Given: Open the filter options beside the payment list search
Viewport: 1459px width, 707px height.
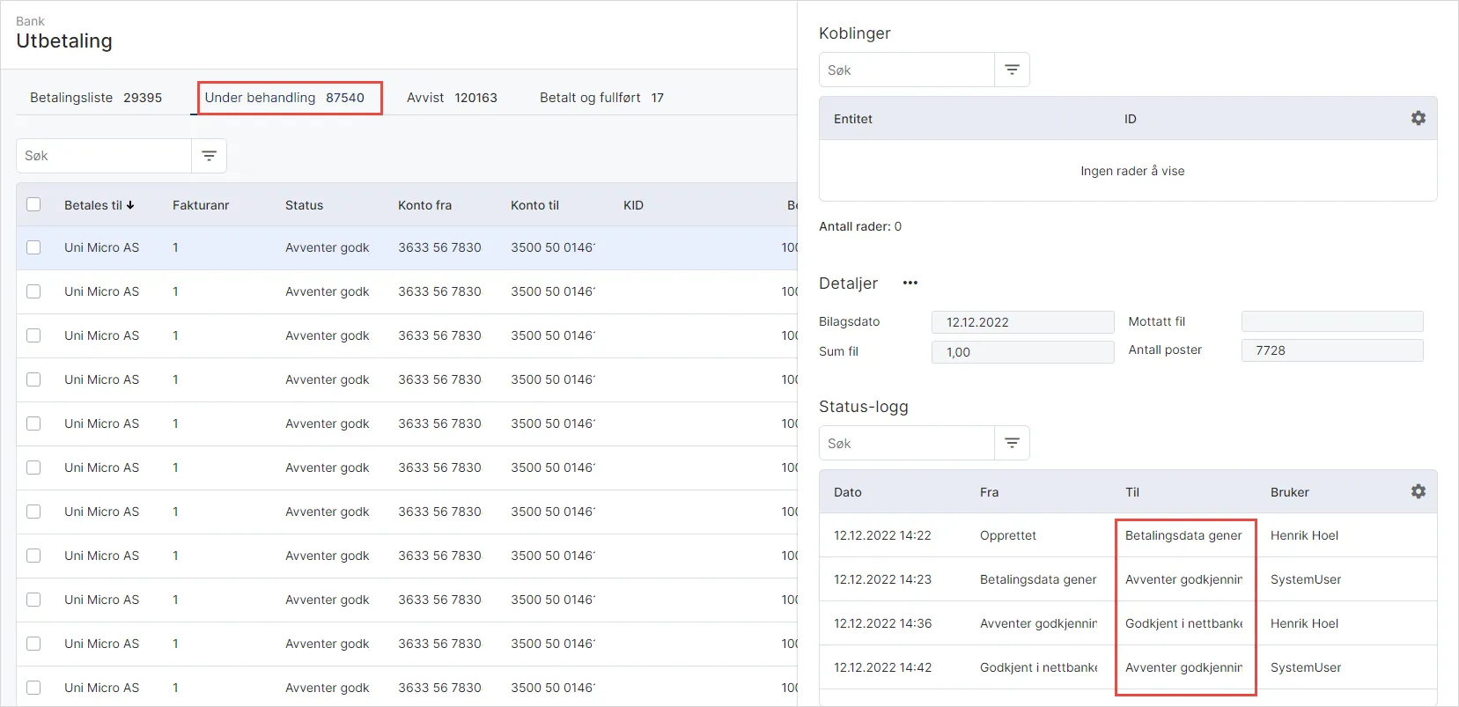Looking at the screenshot, I should coord(209,156).
